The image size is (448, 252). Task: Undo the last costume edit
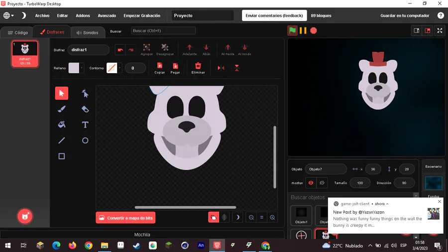(x=120, y=50)
